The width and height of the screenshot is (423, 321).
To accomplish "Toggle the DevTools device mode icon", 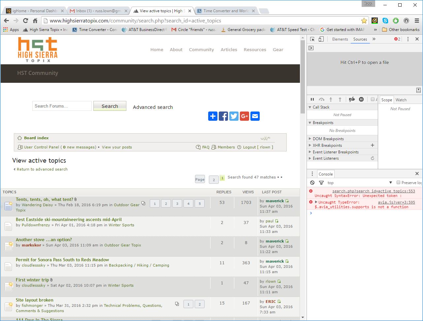I will [x=321, y=39].
